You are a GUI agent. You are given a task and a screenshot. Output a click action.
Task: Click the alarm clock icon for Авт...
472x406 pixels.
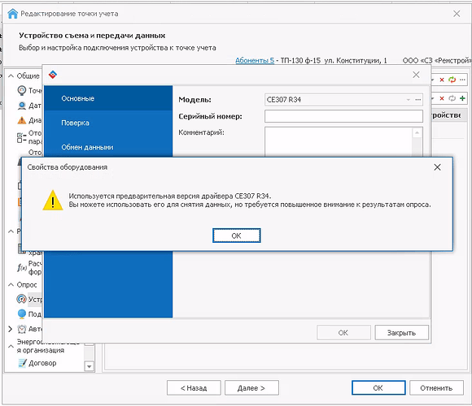(22, 329)
